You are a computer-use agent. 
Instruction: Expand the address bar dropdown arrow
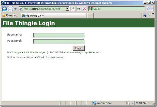point(67,9)
